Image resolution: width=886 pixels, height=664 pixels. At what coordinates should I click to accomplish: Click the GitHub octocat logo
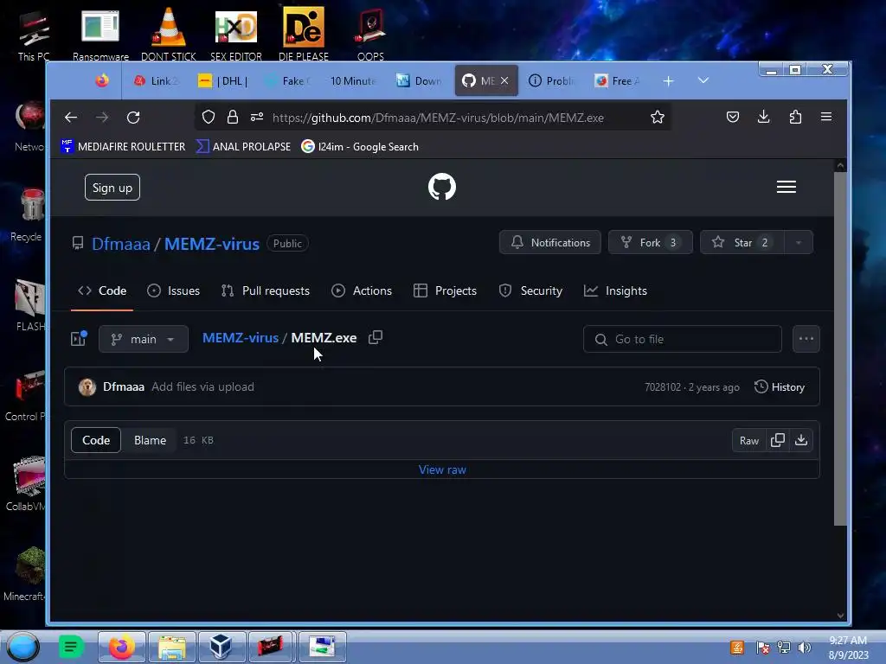click(x=442, y=187)
